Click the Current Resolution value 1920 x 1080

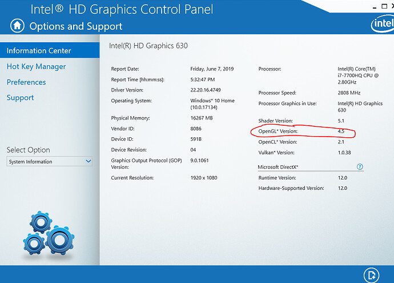click(x=204, y=178)
